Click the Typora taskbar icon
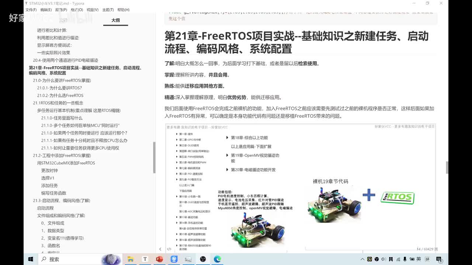 tap(145, 259)
